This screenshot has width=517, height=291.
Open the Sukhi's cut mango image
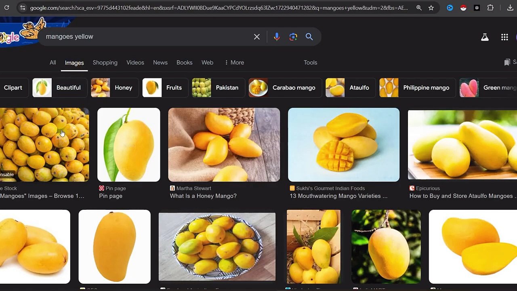coord(344,145)
